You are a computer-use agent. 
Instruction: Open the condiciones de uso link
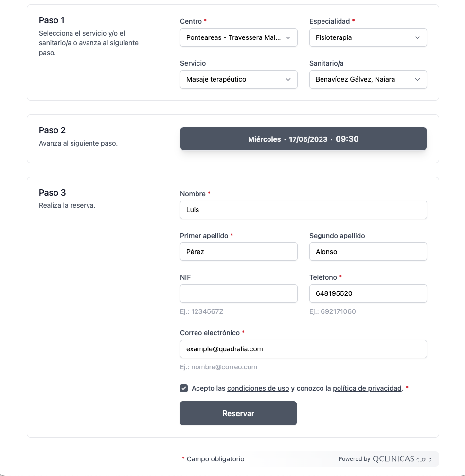point(258,388)
